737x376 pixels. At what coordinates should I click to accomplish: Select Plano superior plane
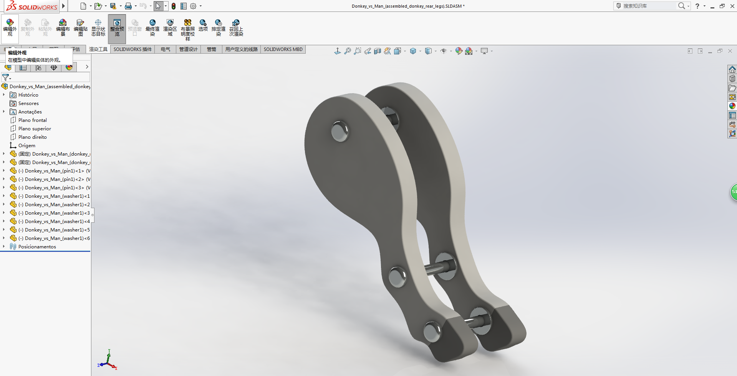[x=35, y=129]
